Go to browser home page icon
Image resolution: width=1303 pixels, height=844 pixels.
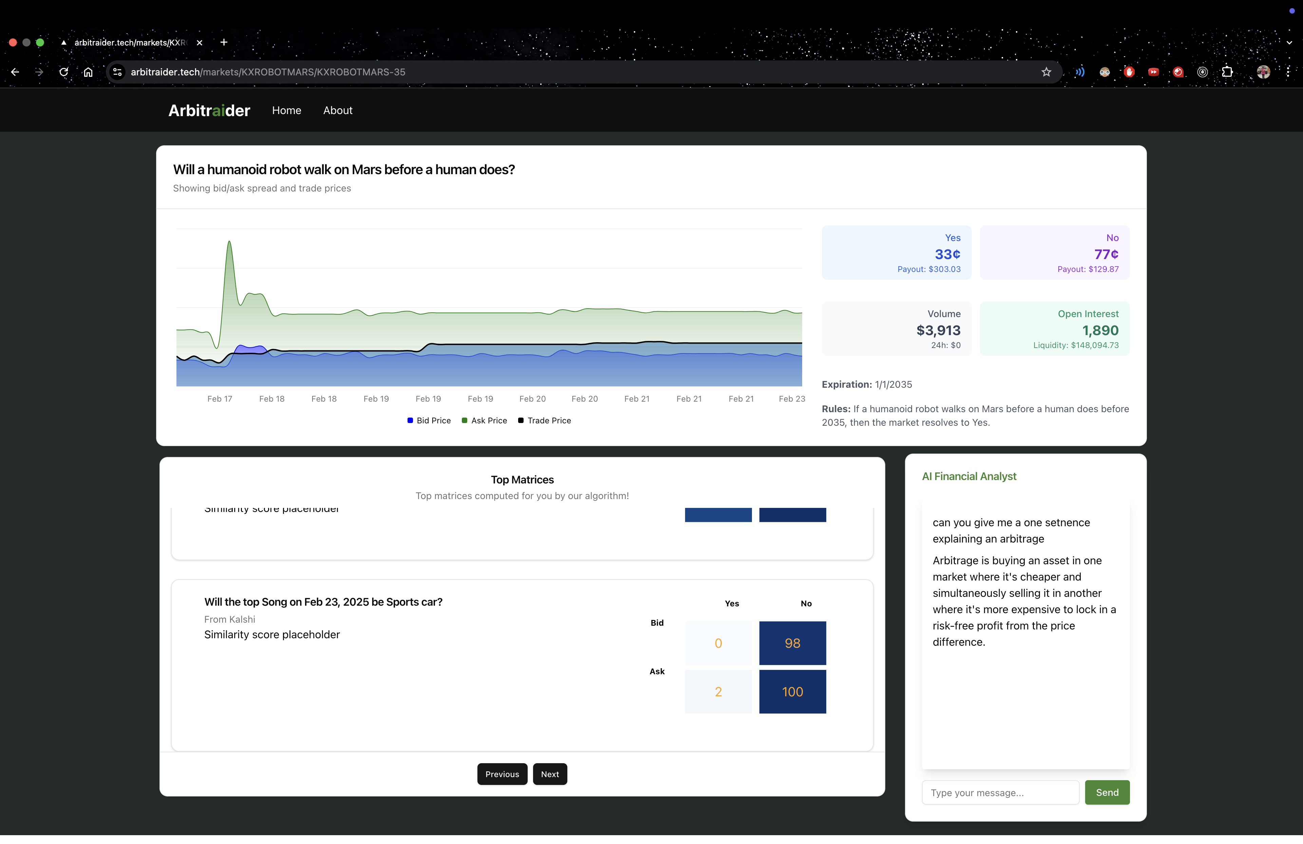point(88,72)
